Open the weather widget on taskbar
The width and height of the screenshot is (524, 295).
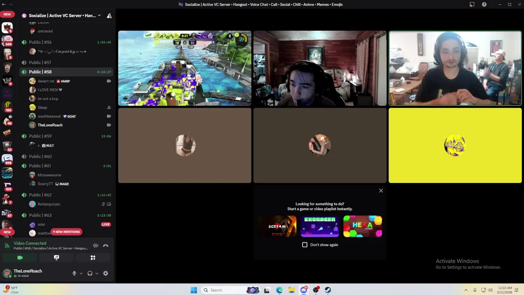(x=11, y=290)
